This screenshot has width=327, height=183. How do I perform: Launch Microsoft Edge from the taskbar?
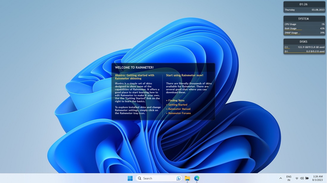(x=196, y=178)
